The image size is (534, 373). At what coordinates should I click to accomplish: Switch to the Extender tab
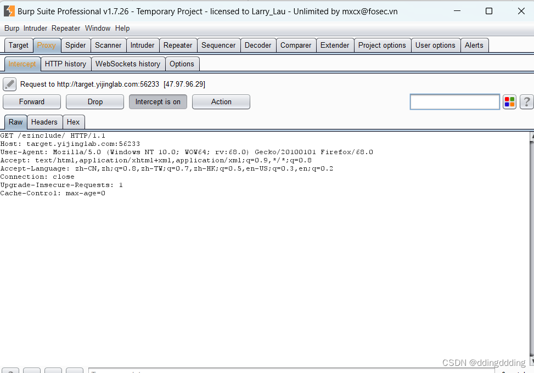click(x=335, y=46)
